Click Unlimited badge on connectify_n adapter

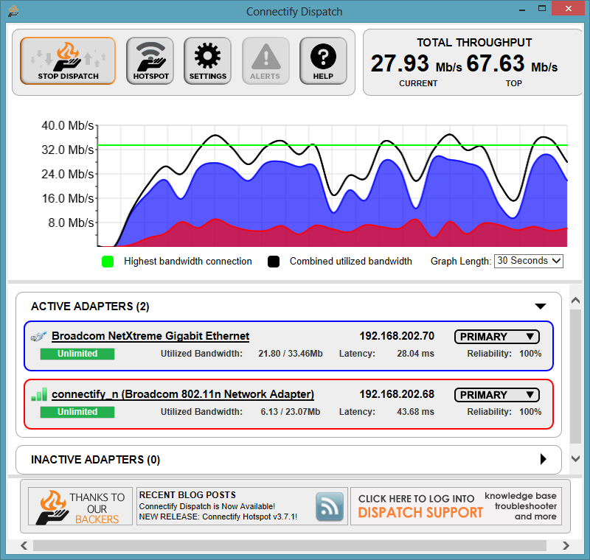tap(77, 412)
